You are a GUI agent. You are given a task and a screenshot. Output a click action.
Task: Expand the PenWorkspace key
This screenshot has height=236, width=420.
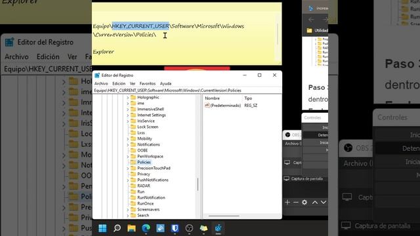128,156
